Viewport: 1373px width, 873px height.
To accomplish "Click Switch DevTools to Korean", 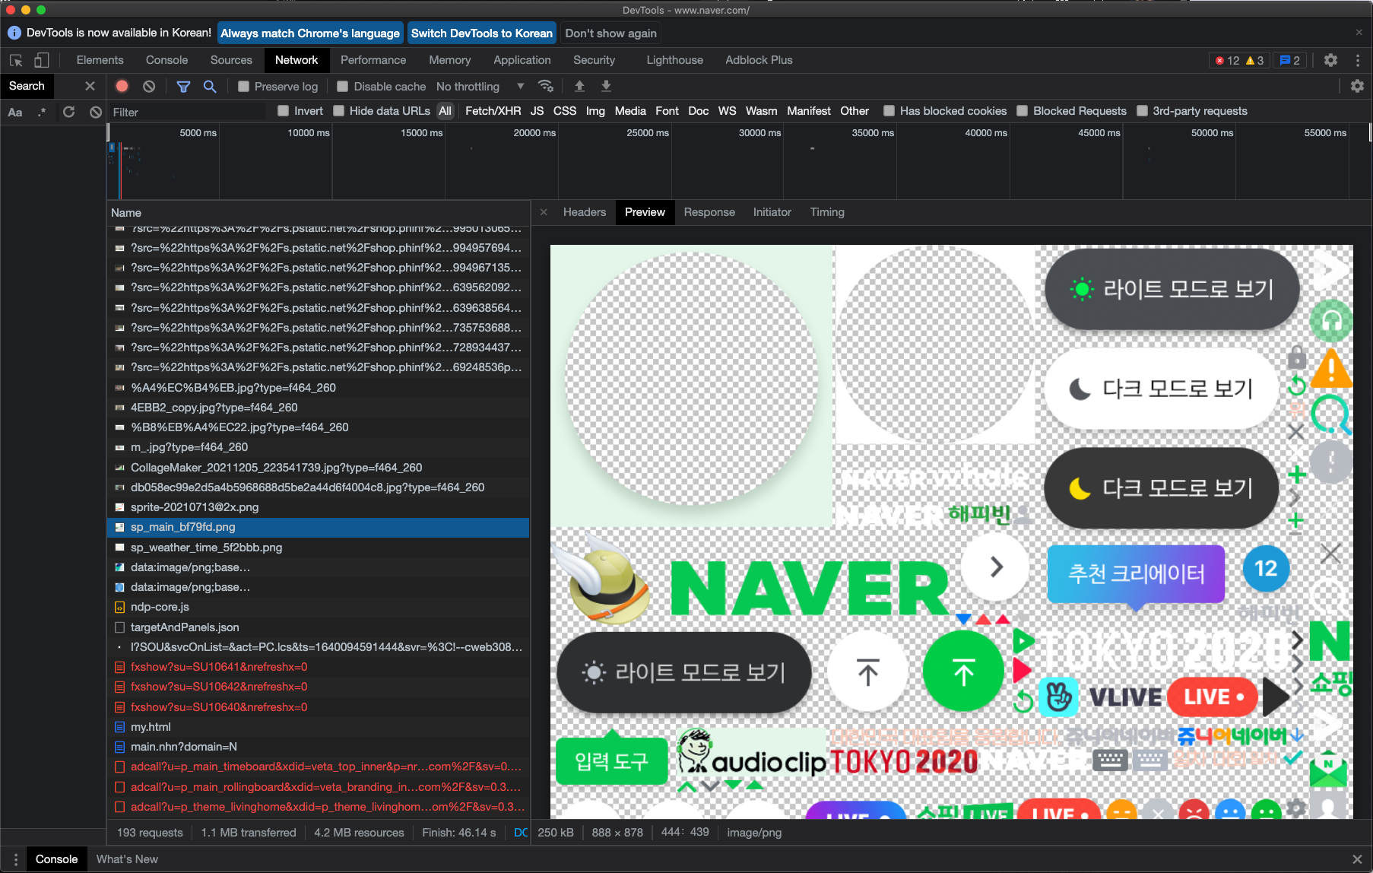I will click(x=482, y=33).
